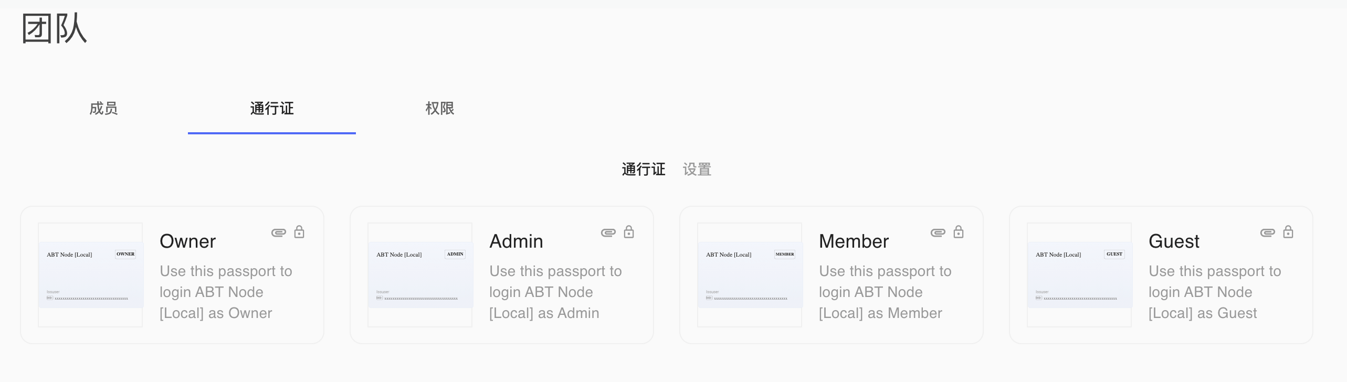Switch to the 成员 tab
Viewport: 1347px width, 382px height.
tap(103, 109)
